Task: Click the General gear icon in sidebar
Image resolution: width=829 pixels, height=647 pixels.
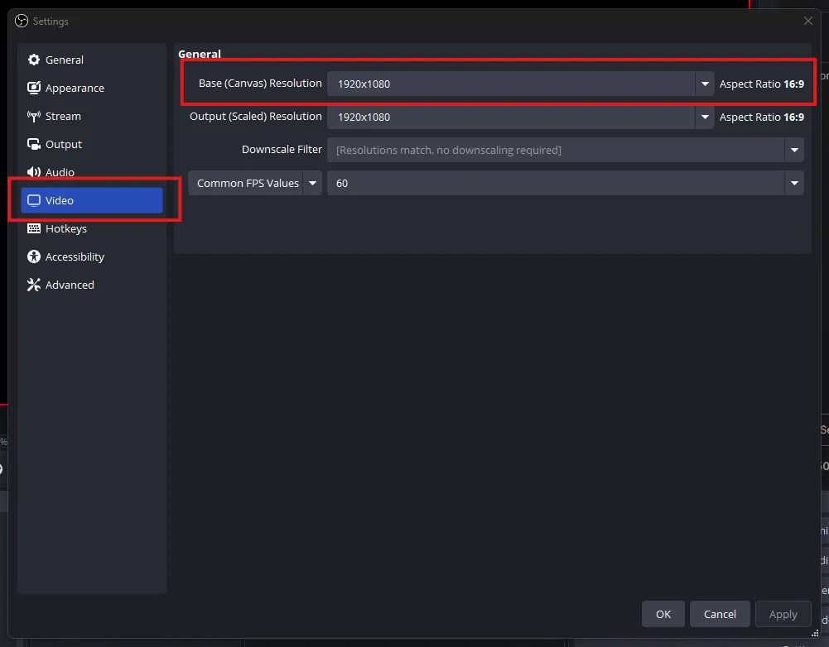Action: 34,60
